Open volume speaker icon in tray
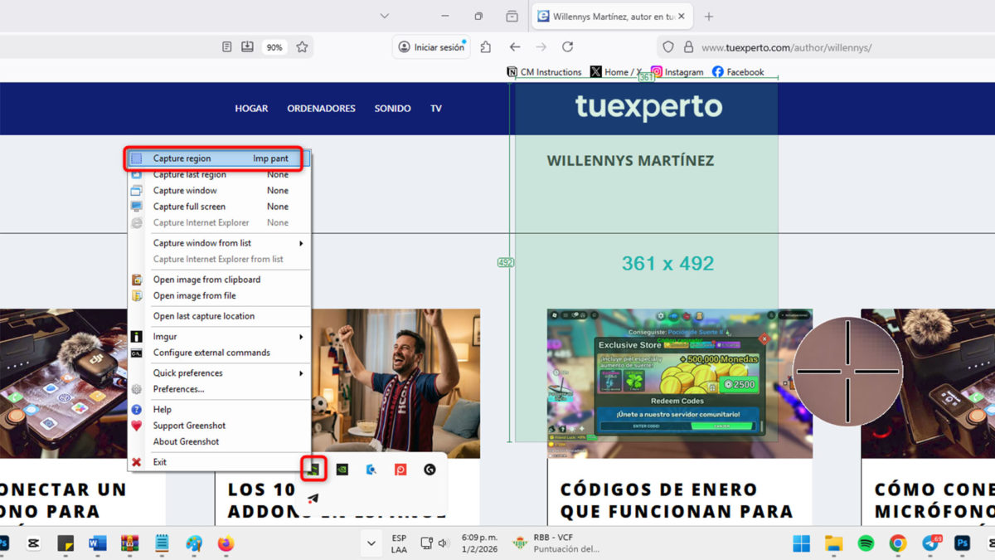Viewport: 995px width, 560px height. [444, 544]
